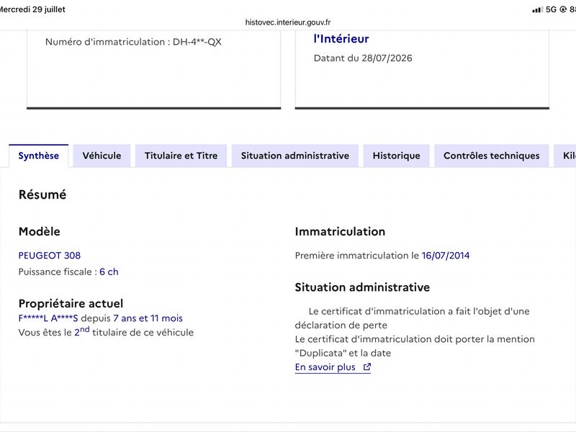576x432 pixels.
Task: Click the 6 ch fiscal power value
Action: [x=109, y=272]
